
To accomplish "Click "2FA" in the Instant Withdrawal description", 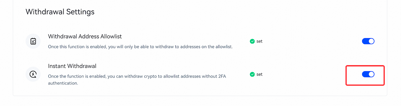I will 222,76.
